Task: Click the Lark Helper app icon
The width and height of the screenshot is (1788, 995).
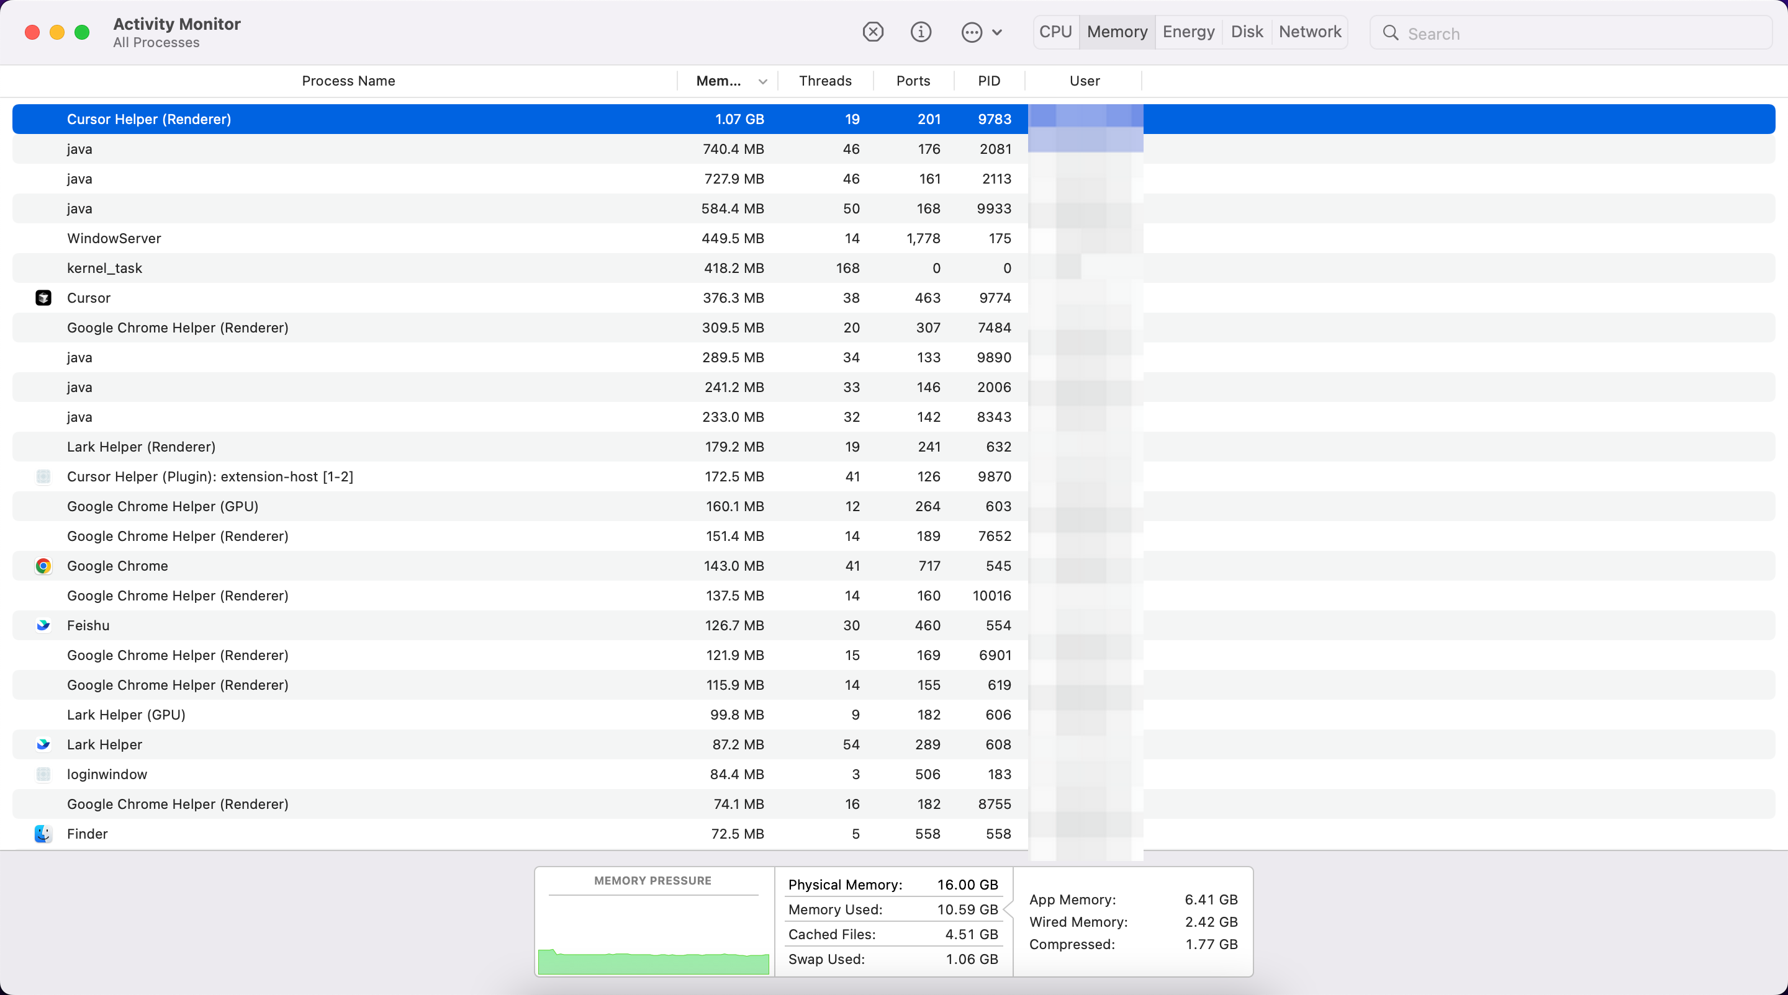Action: 43,744
